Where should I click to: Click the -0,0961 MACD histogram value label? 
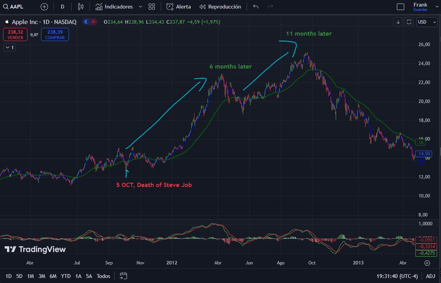426,240
